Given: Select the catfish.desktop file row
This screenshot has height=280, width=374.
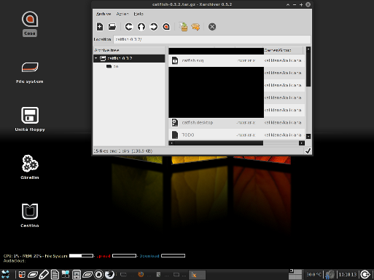Looking at the screenshot, I should pos(236,122).
